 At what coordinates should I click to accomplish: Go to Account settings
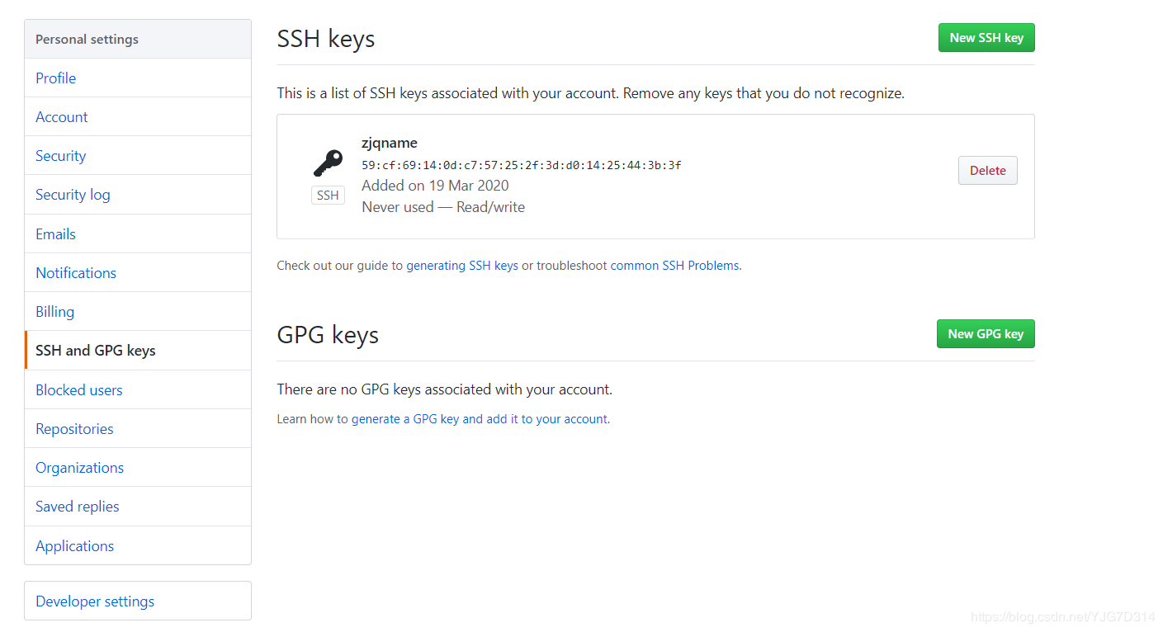click(62, 117)
